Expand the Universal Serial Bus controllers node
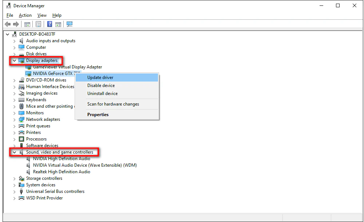This screenshot has width=364, height=222. click(15, 191)
